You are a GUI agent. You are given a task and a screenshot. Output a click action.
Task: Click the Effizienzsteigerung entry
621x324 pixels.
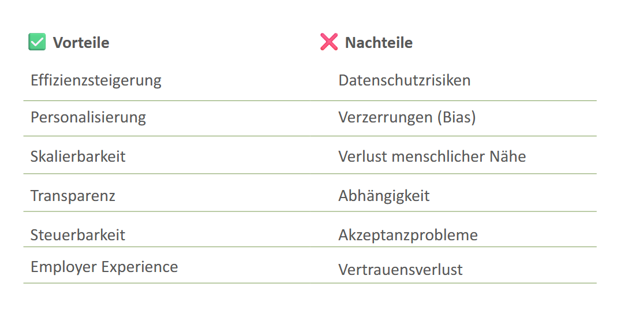[x=96, y=80]
